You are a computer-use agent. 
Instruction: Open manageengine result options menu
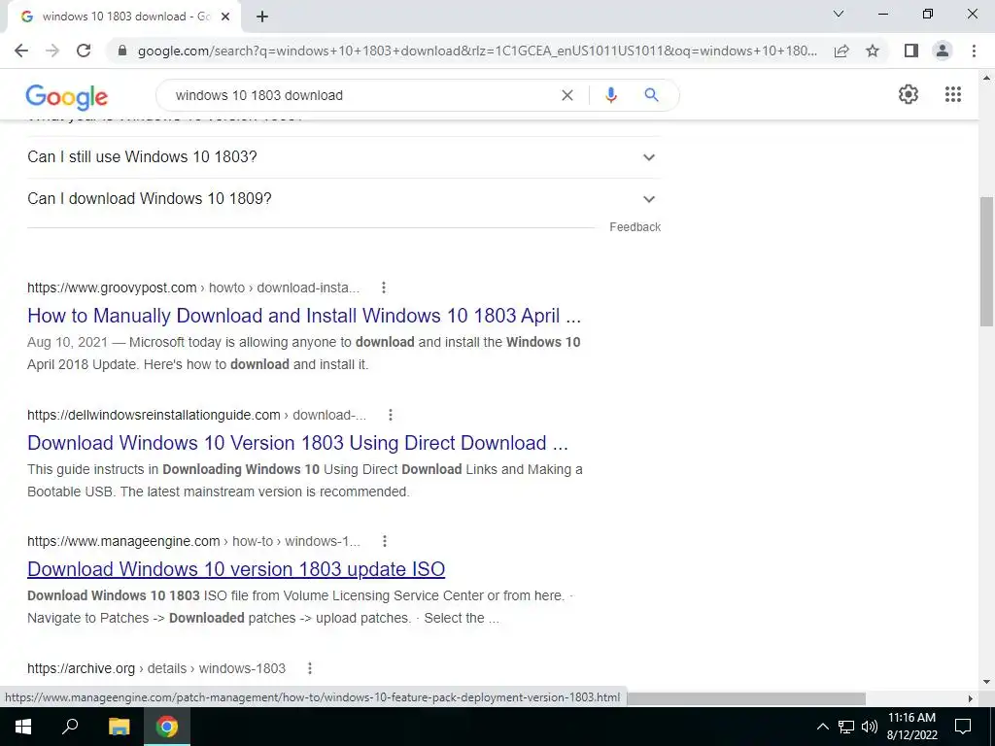pos(385,541)
